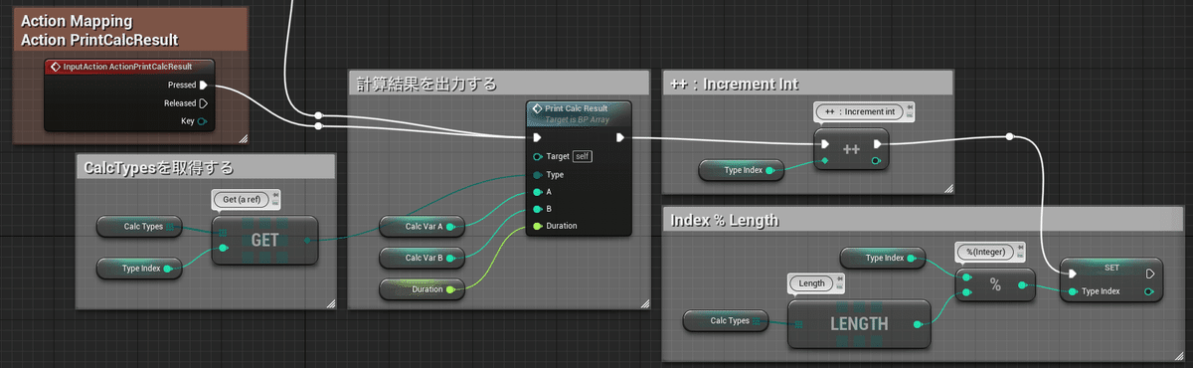Image resolution: width=1193 pixels, height=368 pixels.
Task: Click the Duration input pin on Print Calc Result
Action: pos(537,226)
